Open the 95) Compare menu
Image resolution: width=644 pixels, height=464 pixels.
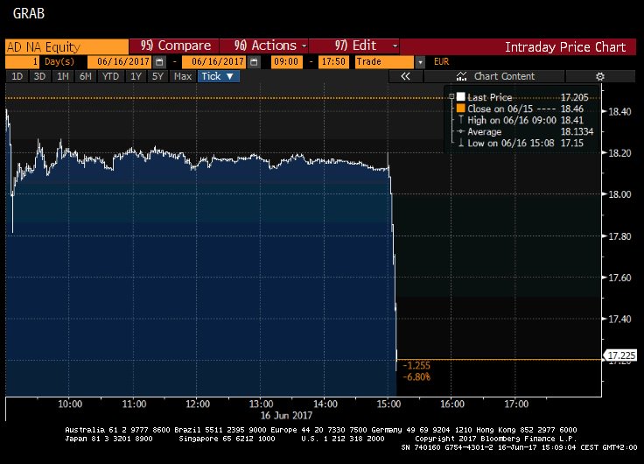tap(174, 46)
